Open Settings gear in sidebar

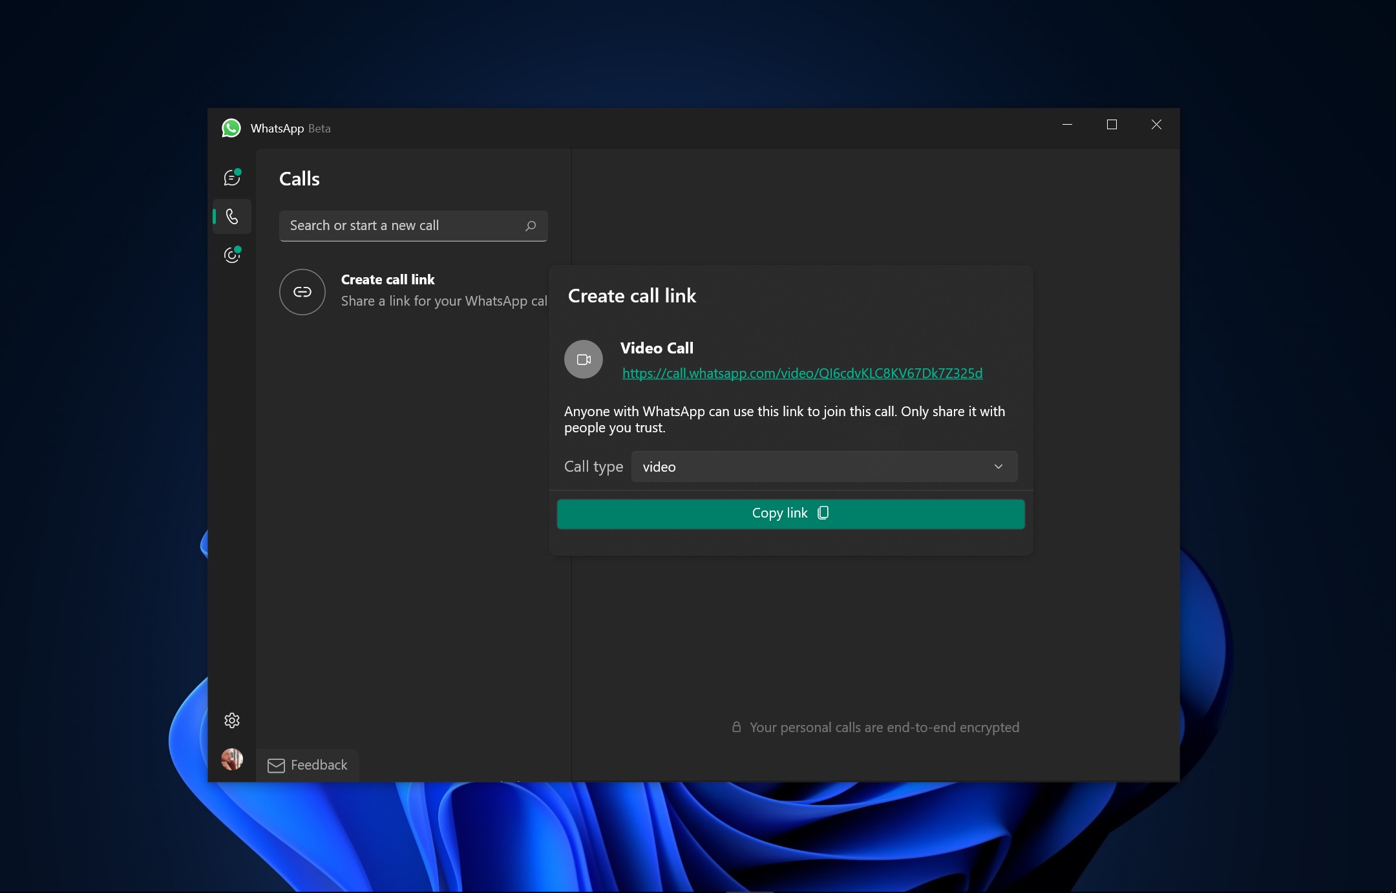click(232, 720)
